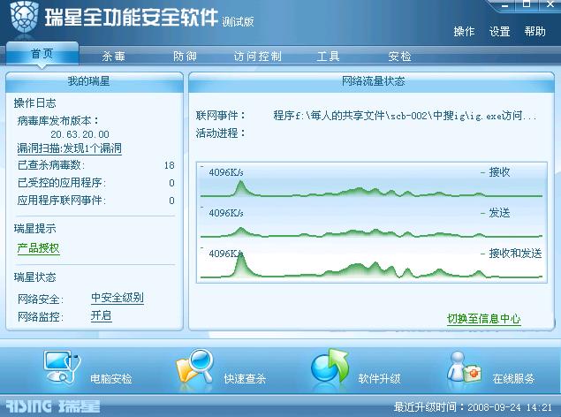The image size is (561, 417).
Task: Click the 中安全级别 security level link
Action: click(x=118, y=298)
